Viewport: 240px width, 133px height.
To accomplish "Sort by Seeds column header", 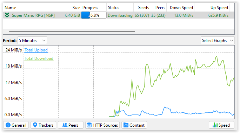I will click(142, 8).
